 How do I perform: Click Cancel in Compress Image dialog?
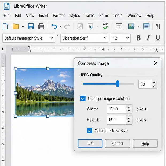[118, 143]
